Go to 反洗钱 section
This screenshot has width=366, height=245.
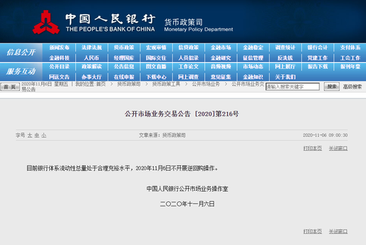point(285,58)
